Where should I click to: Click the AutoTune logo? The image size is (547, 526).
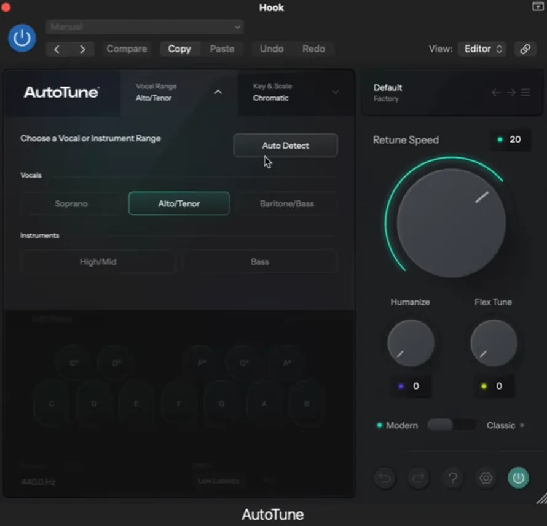coord(61,92)
